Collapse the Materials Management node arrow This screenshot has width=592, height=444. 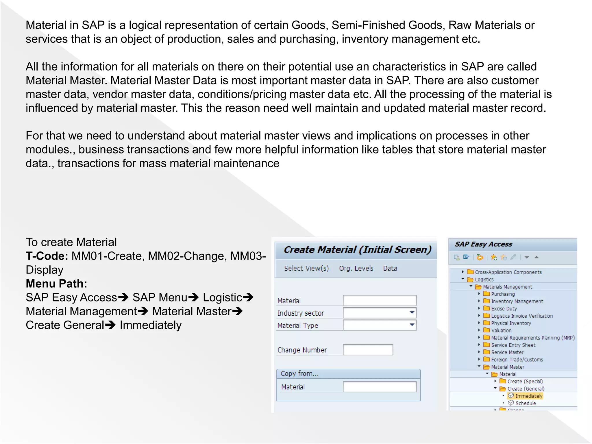tap(471, 286)
